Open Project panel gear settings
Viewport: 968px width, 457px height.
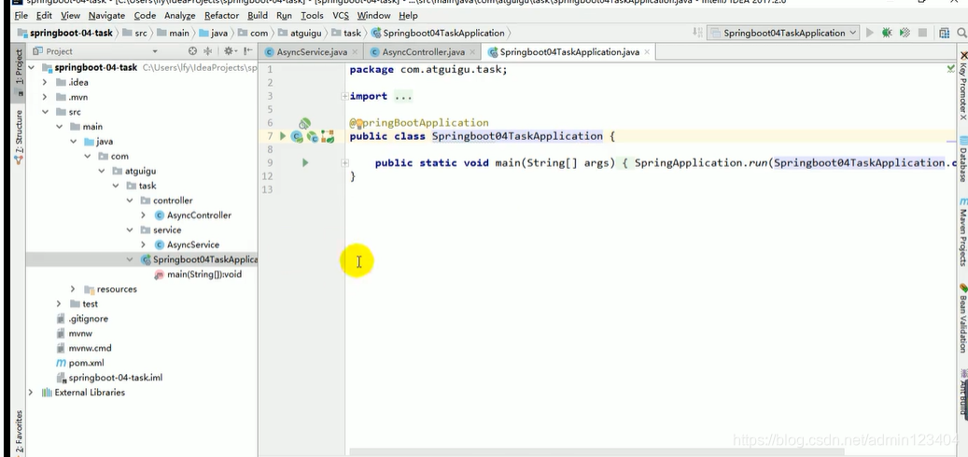pyautogui.click(x=229, y=51)
